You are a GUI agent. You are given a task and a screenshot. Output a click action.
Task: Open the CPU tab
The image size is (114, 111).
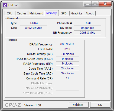[9, 13]
